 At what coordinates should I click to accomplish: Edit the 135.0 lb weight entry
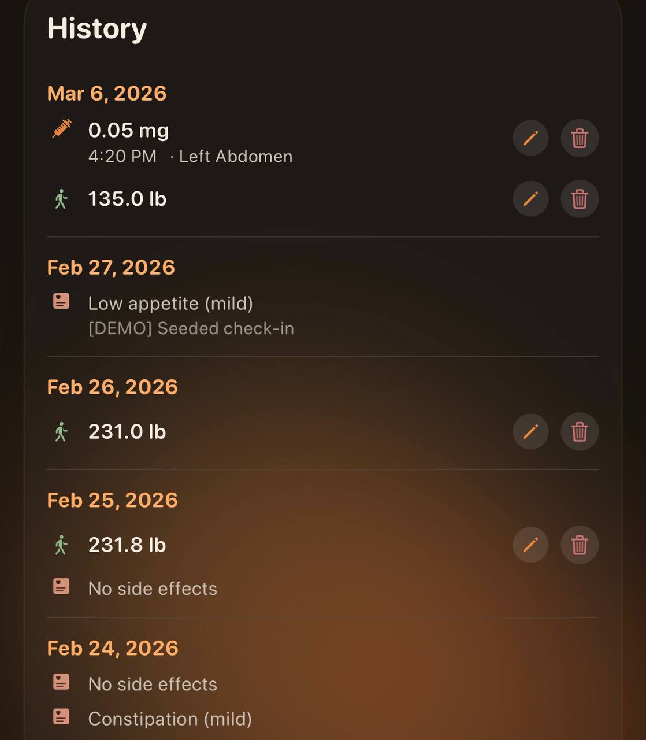[530, 199]
